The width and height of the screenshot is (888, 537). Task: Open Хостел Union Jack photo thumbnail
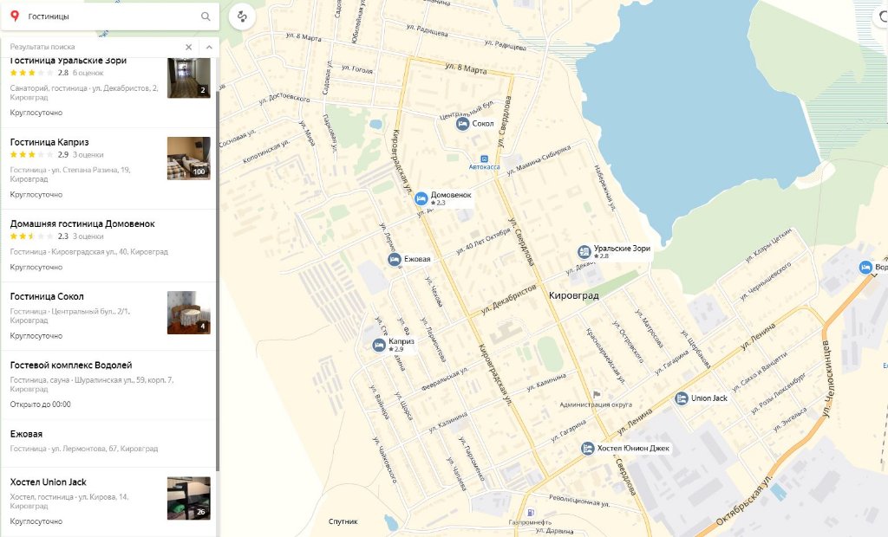pyautogui.click(x=188, y=497)
